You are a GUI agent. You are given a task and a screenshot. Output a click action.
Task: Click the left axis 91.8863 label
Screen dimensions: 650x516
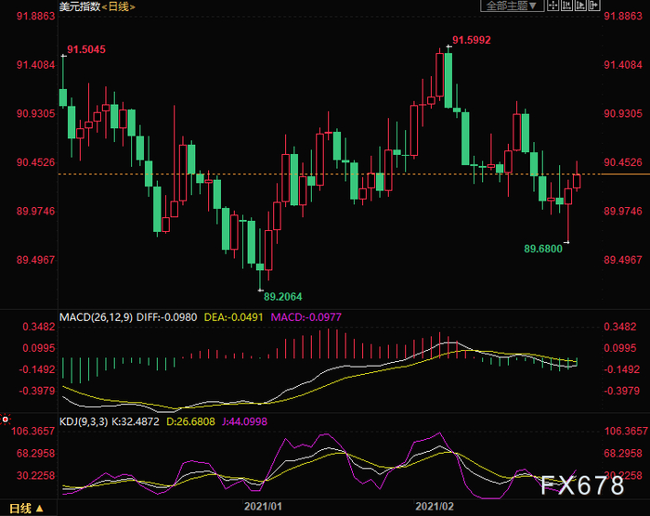coord(35,16)
